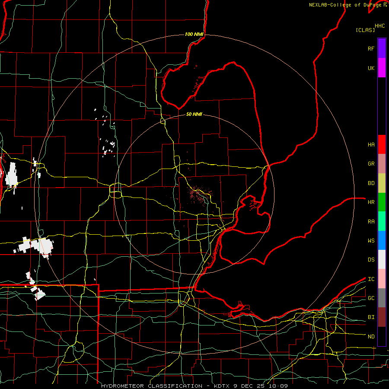The image size is (389, 389).
Task: Click the ND legend label
Action: click(x=371, y=337)
